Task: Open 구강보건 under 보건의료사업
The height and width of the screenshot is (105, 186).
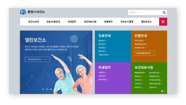Action: [138, 84]
